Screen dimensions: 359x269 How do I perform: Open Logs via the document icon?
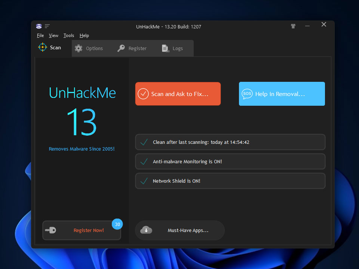click(x=165, y=48)
